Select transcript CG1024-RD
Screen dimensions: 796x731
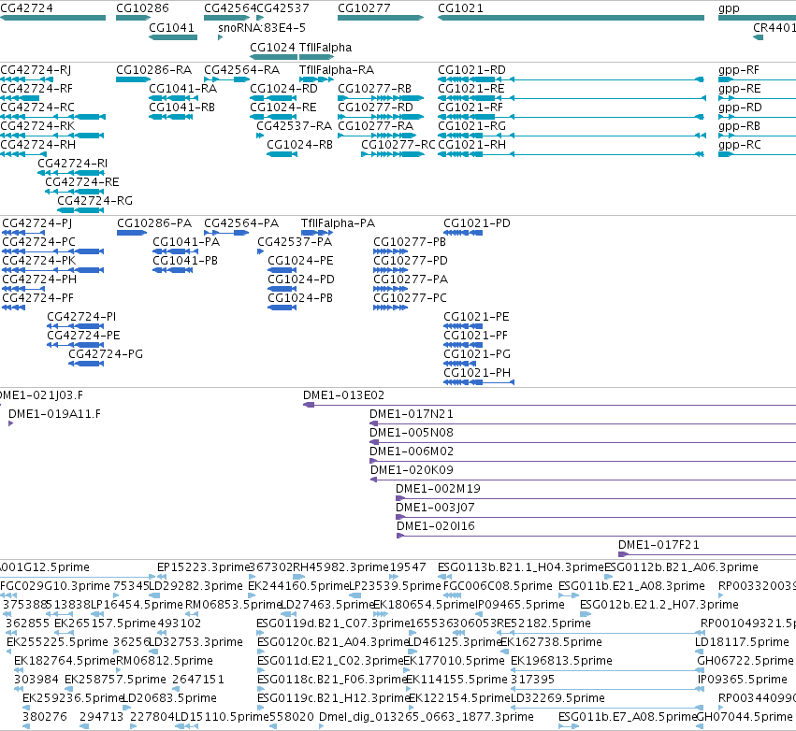[x=273, y=98]
